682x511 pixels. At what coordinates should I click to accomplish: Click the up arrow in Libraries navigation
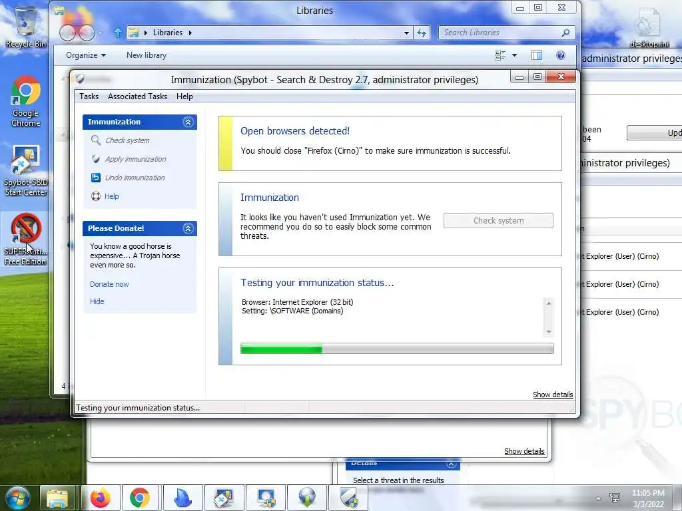pyautogui.click(x=118, y=33)
